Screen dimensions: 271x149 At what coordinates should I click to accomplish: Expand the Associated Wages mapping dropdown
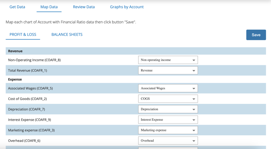[x=168, y=88]
